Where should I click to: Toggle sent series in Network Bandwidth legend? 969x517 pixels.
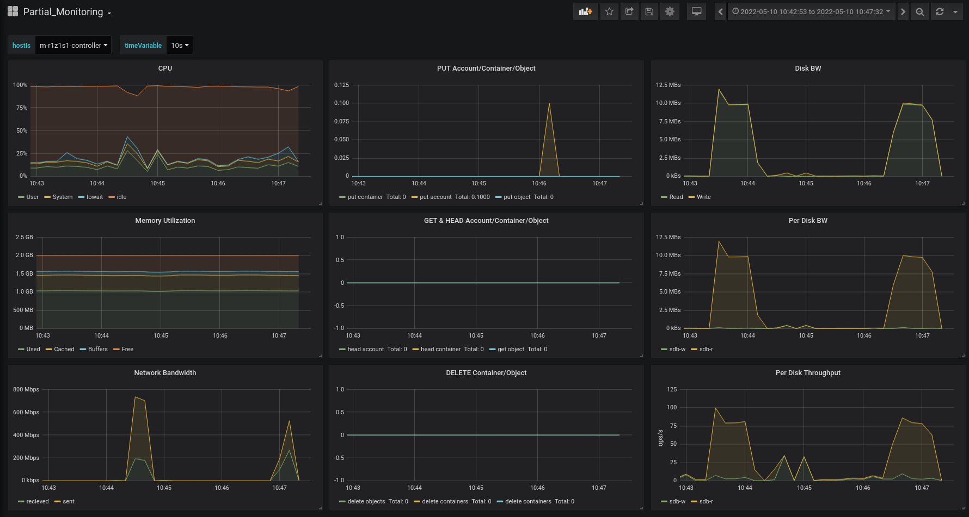(69, 502)
